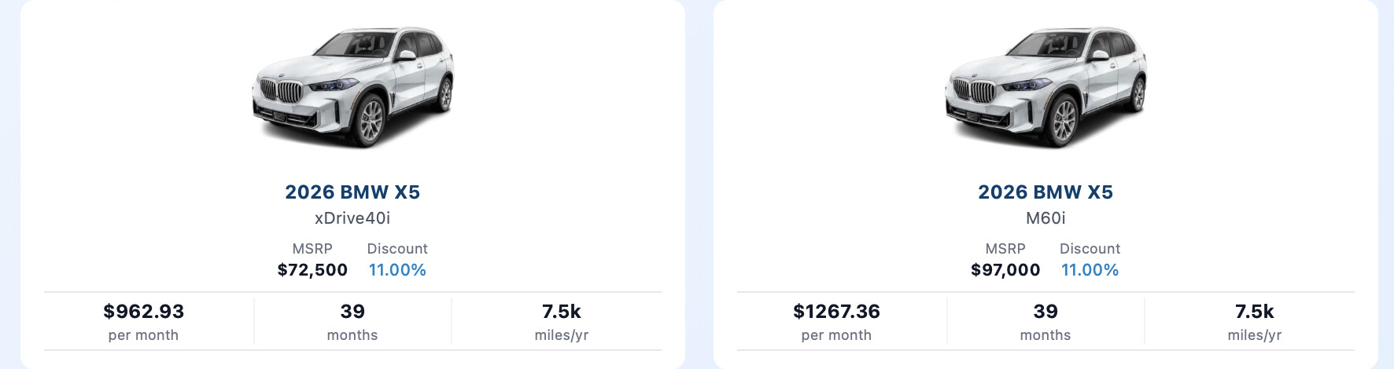Click the MSRP label above $72,500

tap(312, 249)
